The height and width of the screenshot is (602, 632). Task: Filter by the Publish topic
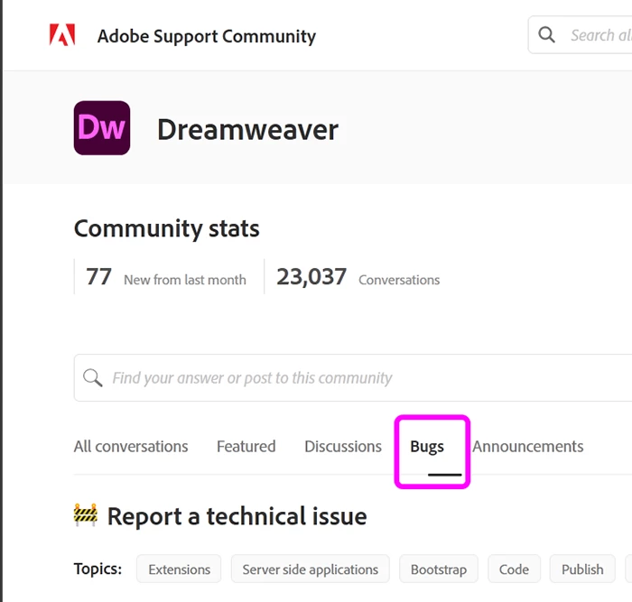pos(582,569)
